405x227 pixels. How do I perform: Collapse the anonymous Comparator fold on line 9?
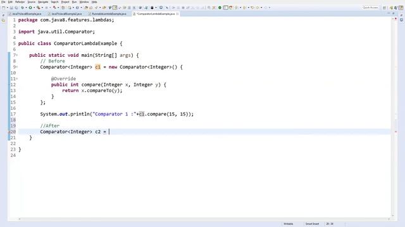point(17,67)
